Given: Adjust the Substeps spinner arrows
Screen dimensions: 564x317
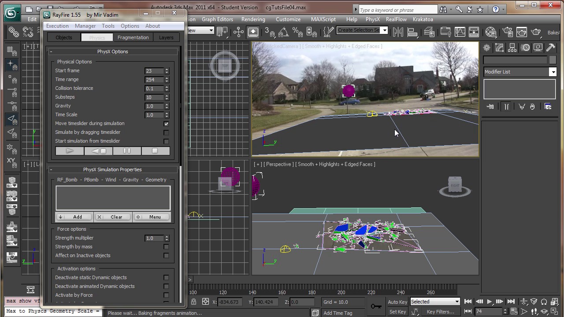Looking at the screenshot, I should click(167, 97).
